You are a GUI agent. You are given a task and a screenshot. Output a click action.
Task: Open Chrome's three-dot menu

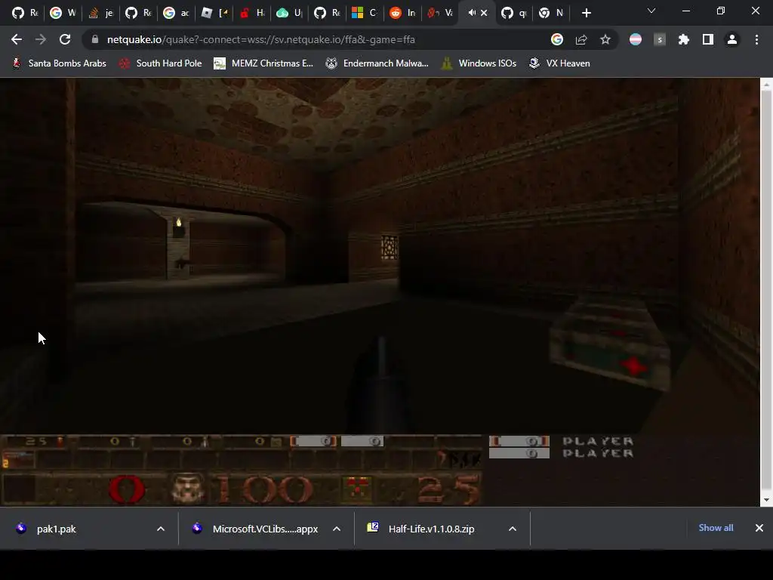coord(756,39)
